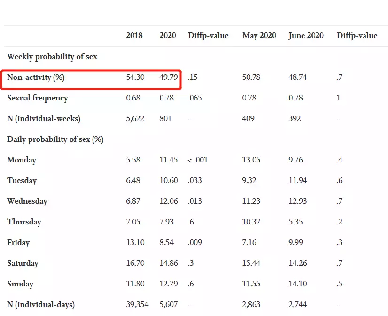The image size is (388, 316).
Task: Click the June 2020 column header
Action: 306,36
